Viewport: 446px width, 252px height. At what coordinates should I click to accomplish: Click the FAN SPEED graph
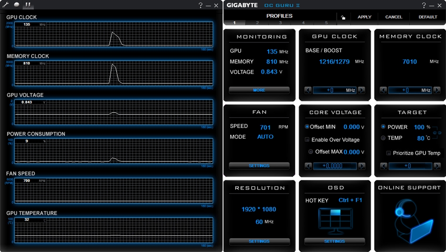(114, 190)
